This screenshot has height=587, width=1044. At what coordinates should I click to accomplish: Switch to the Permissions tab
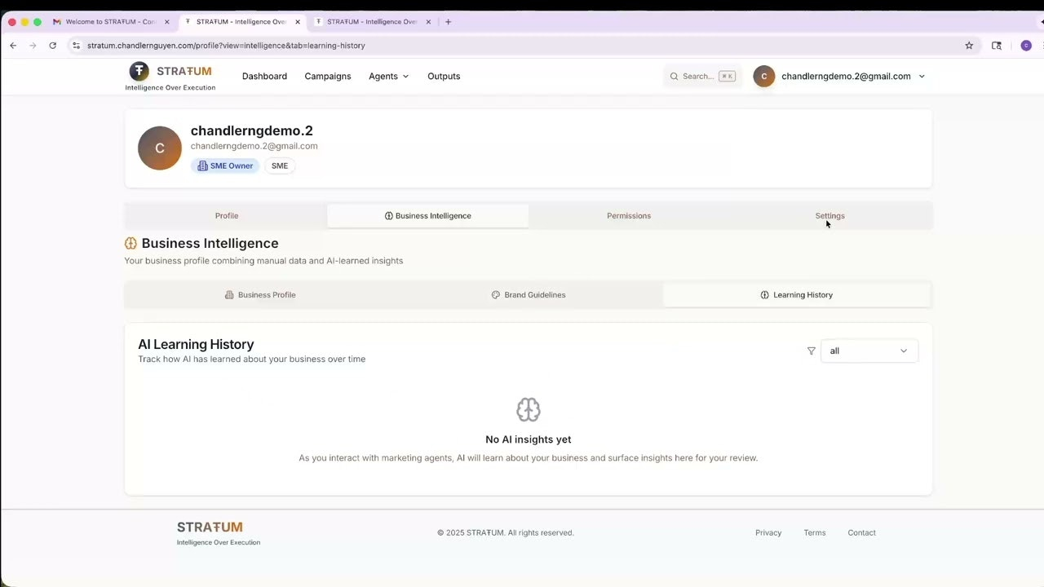pos(628,215)
